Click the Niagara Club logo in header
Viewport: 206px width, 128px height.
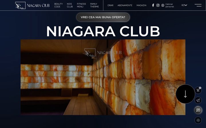(32, 5)
